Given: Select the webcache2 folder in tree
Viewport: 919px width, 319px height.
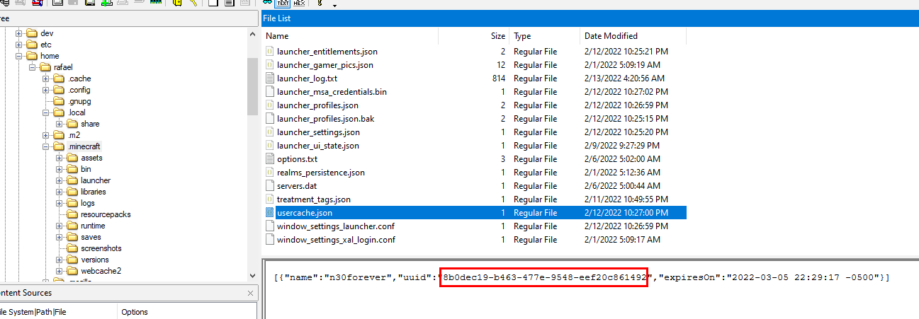Looking at the screenshot, I should [101, 271].
